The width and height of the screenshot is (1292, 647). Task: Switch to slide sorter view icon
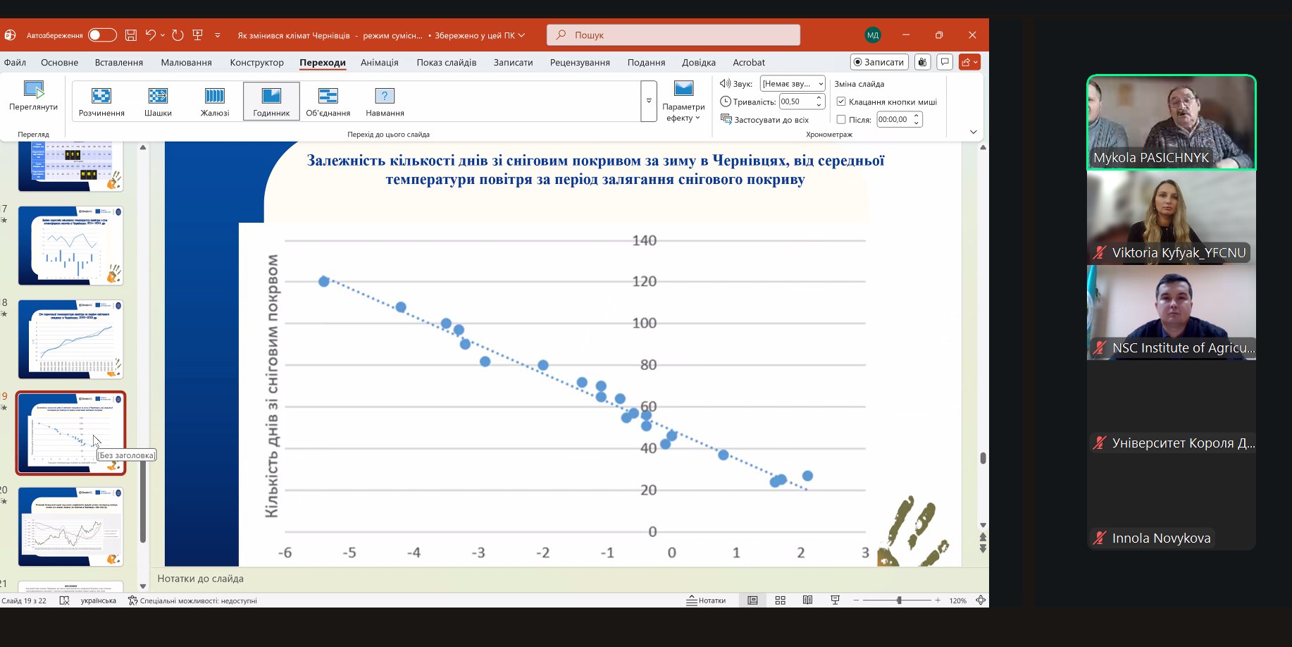(x=780, y=600)
